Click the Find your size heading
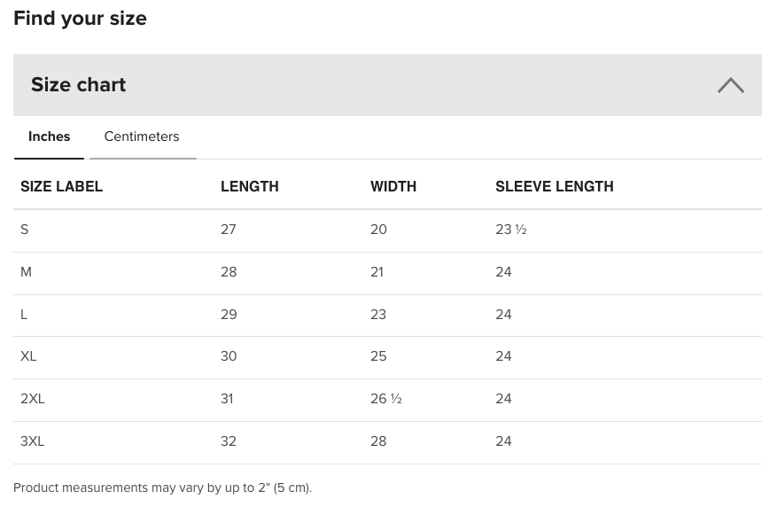Screen dimensions: 777x507 point(80,19)
